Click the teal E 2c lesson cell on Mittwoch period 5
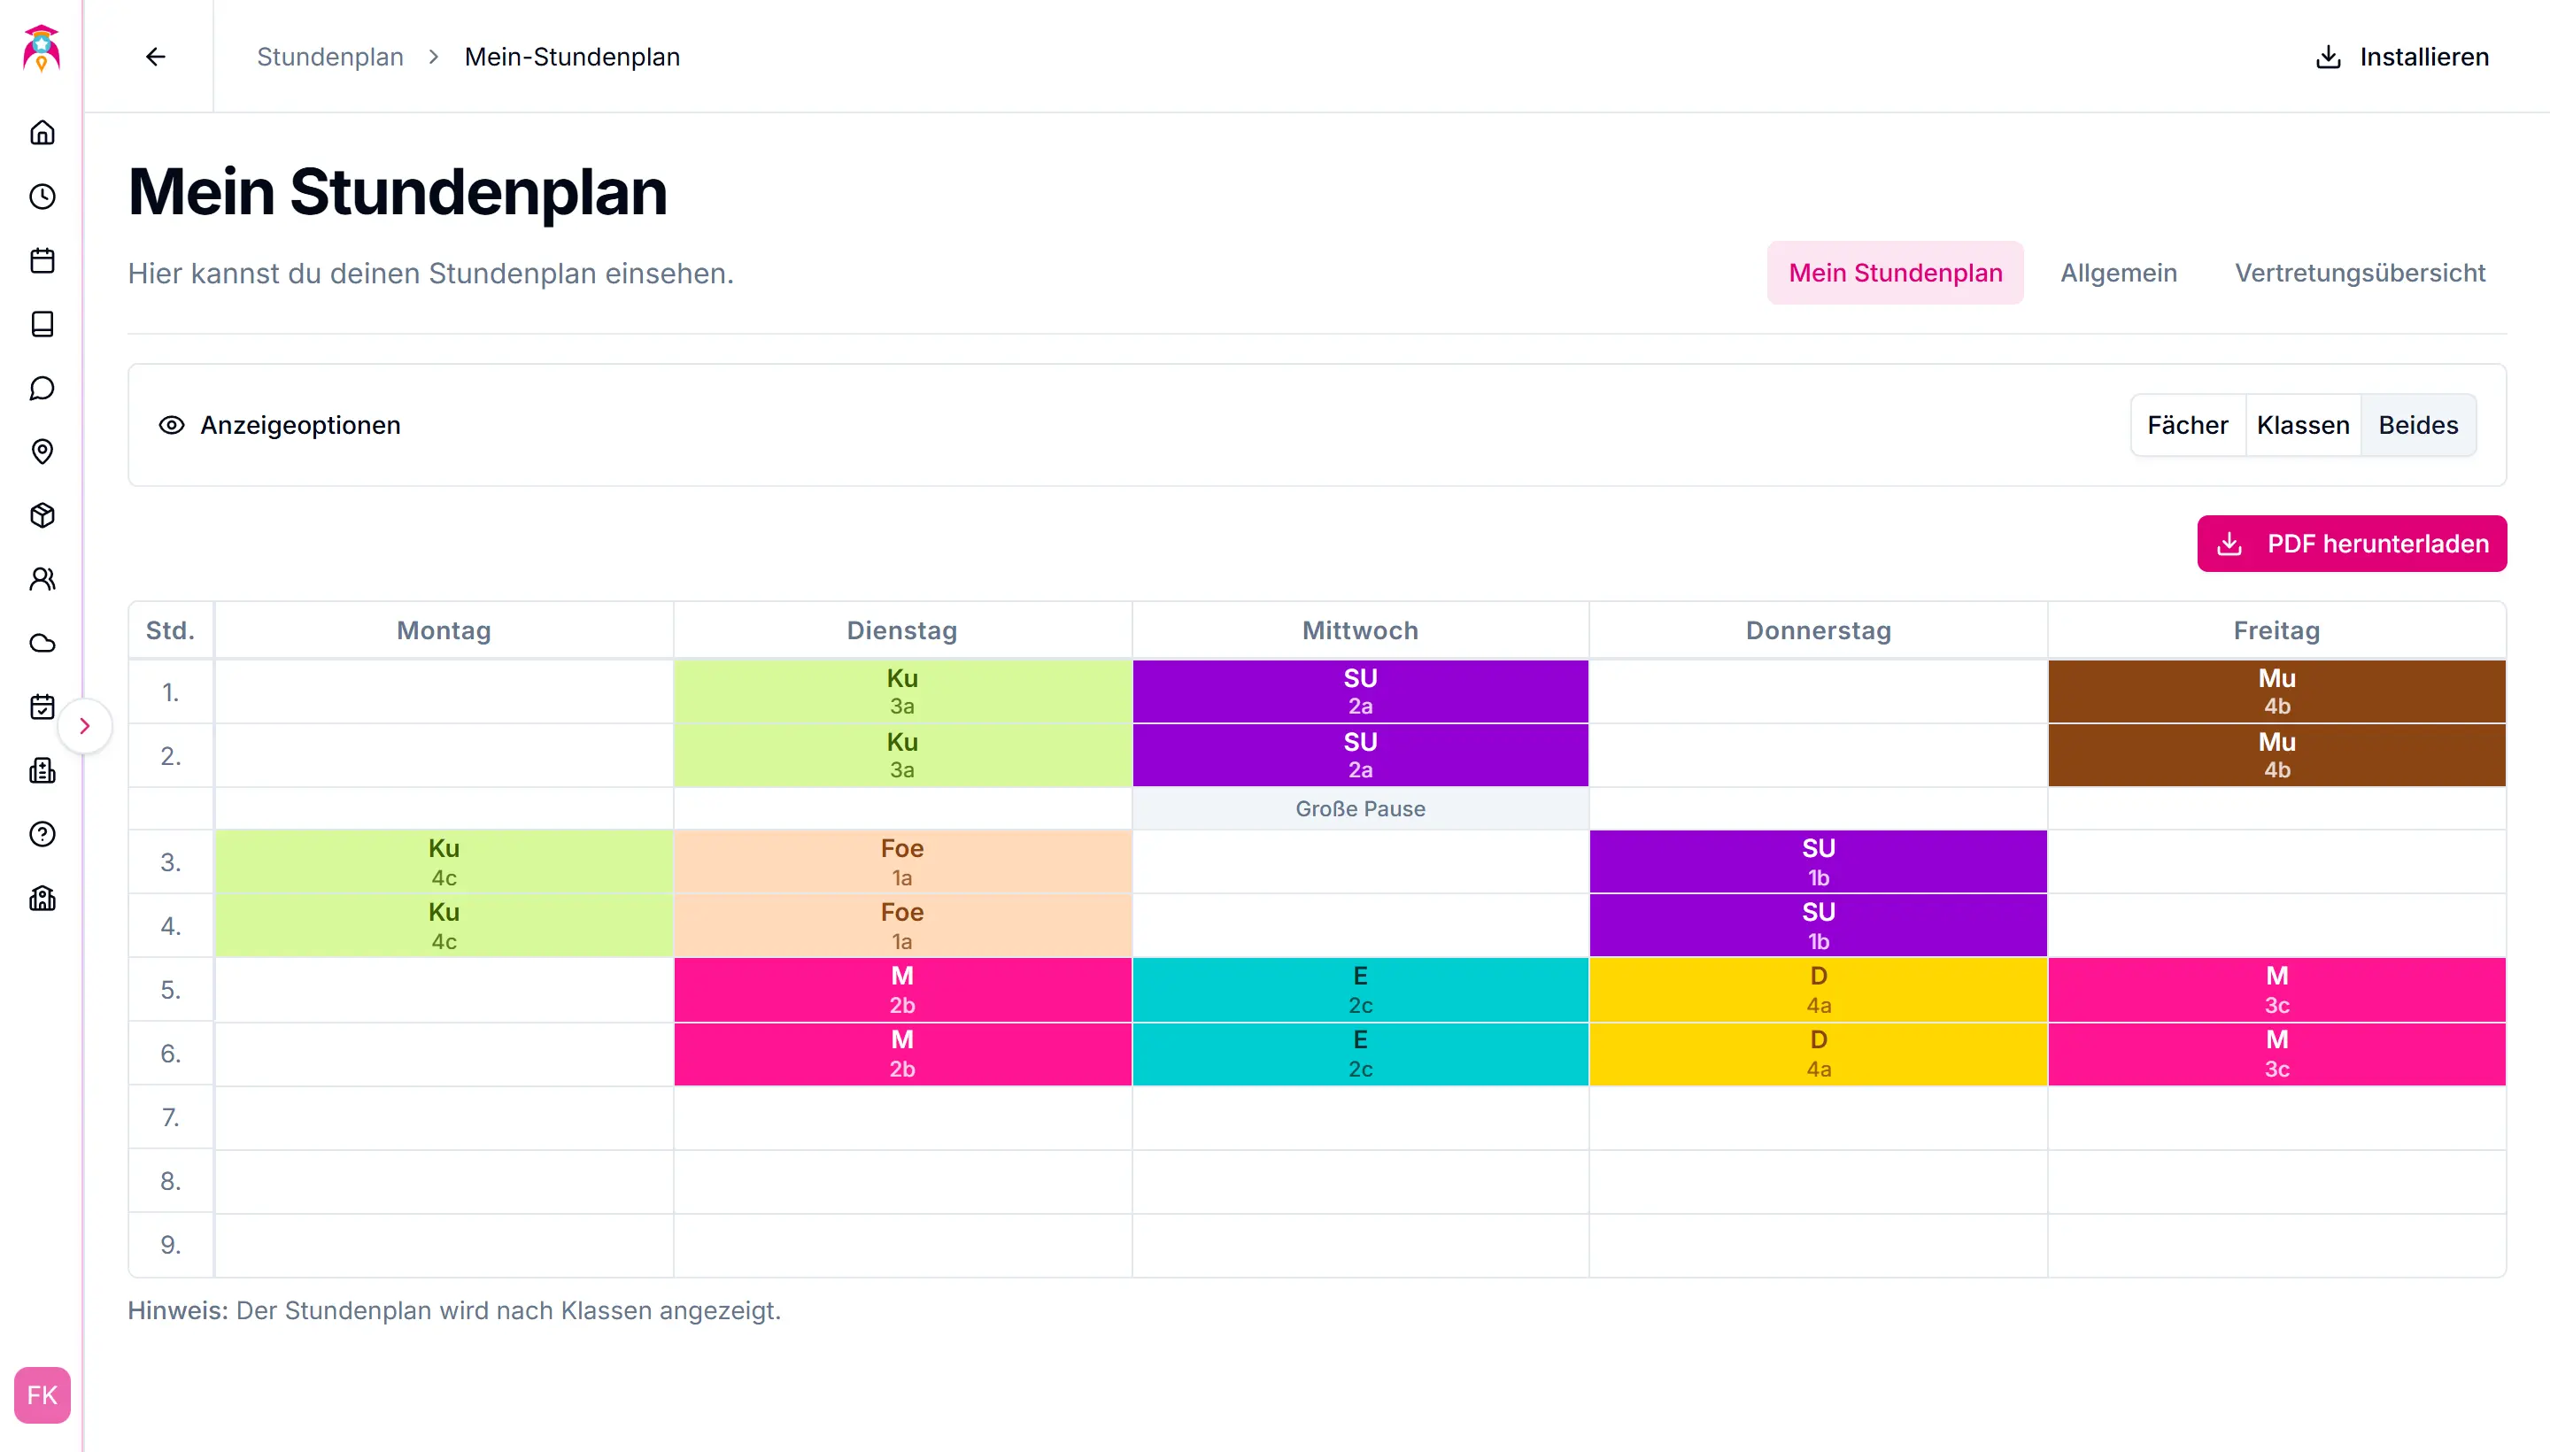Viewport: 2550px width, 1452px height. click(x=1360, y=989)
